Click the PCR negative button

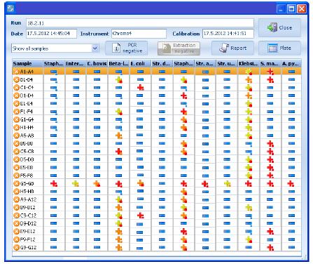(126, 48)
